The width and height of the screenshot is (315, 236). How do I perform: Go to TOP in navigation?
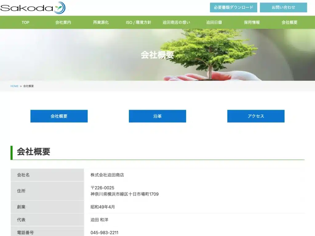pyautogui.click(x=26, y=22)
